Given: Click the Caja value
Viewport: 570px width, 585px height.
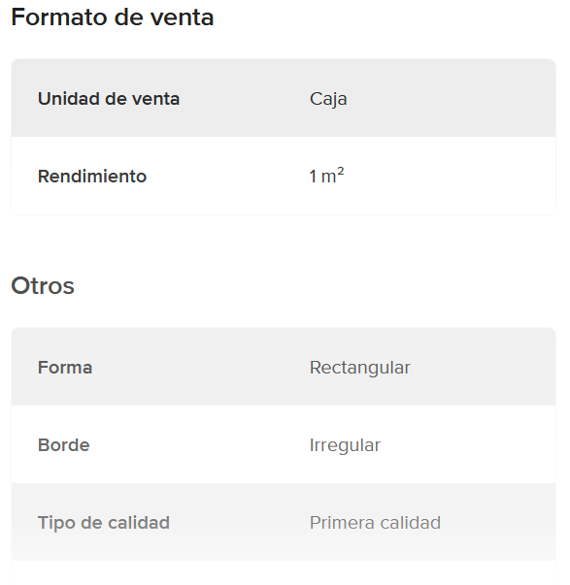Looking at the screenshot, I should tap(328, 100).
